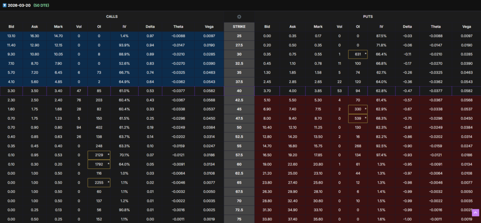Click the puts IV column header

click(381, 27)
